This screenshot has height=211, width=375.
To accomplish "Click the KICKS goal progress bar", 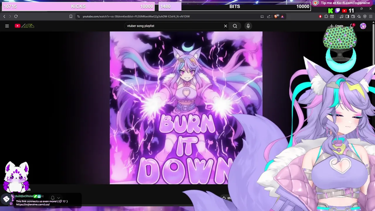I will pos(78,6).
